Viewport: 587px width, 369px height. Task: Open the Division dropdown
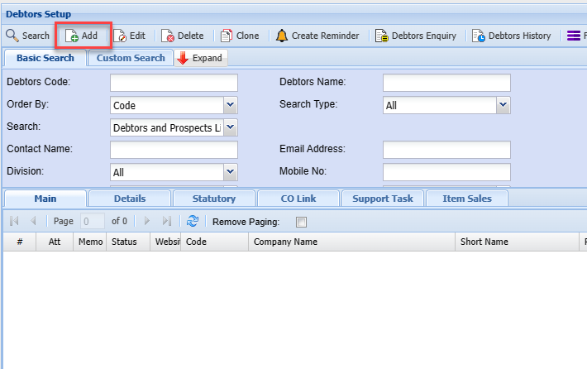click(230, 172)
